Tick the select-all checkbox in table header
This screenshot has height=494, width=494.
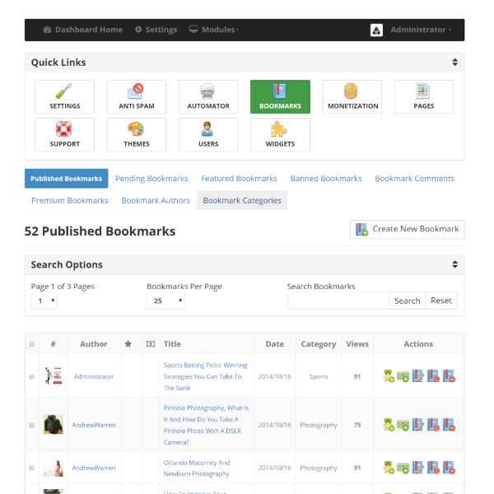pos(32,344)
